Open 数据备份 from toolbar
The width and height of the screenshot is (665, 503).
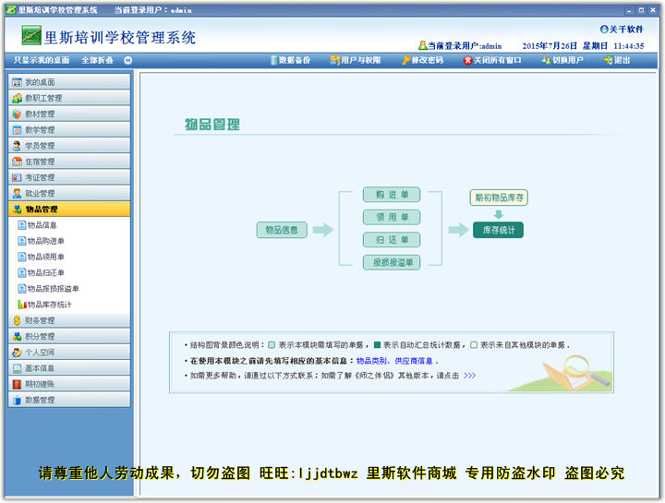click(x=291, y=60)
